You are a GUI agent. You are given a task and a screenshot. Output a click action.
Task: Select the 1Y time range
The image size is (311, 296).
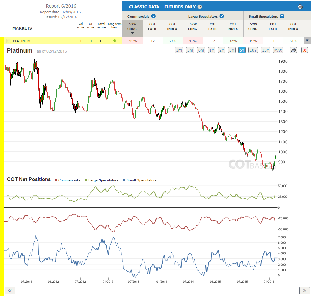point(212,50)
